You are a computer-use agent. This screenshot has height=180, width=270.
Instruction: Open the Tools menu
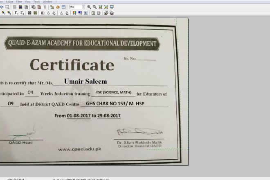[36, 2]
